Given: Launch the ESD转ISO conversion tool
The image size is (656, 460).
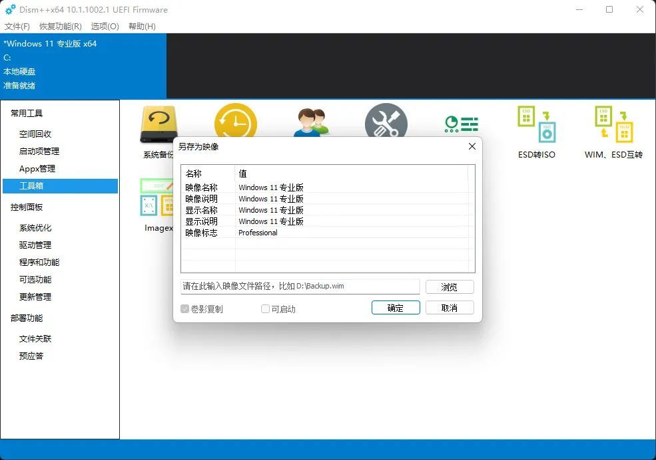Looking at the screenshot, I should pos(536,123).
